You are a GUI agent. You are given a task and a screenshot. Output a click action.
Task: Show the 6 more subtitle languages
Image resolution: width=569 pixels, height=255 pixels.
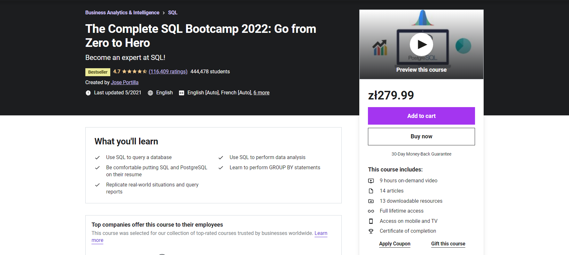261,92
